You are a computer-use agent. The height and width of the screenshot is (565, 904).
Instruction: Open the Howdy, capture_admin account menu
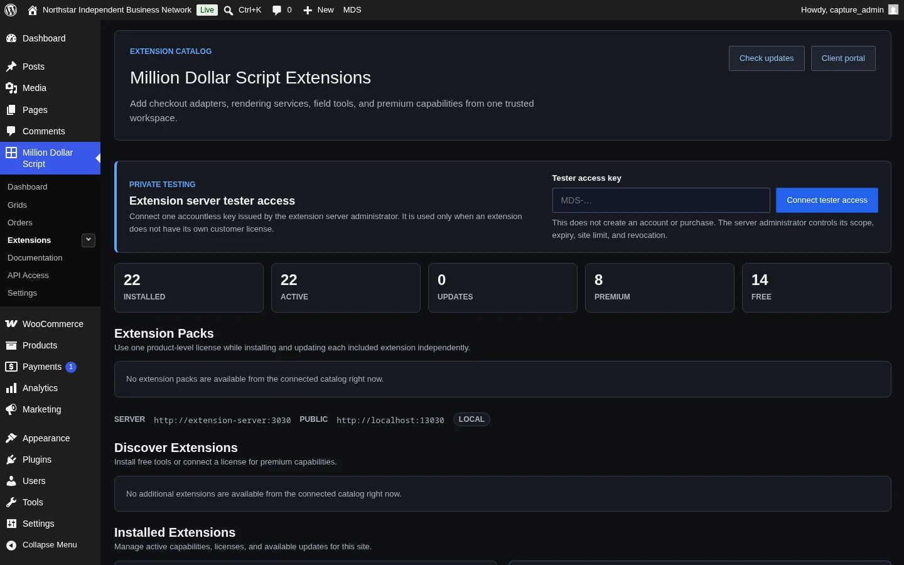click(849, 10)
